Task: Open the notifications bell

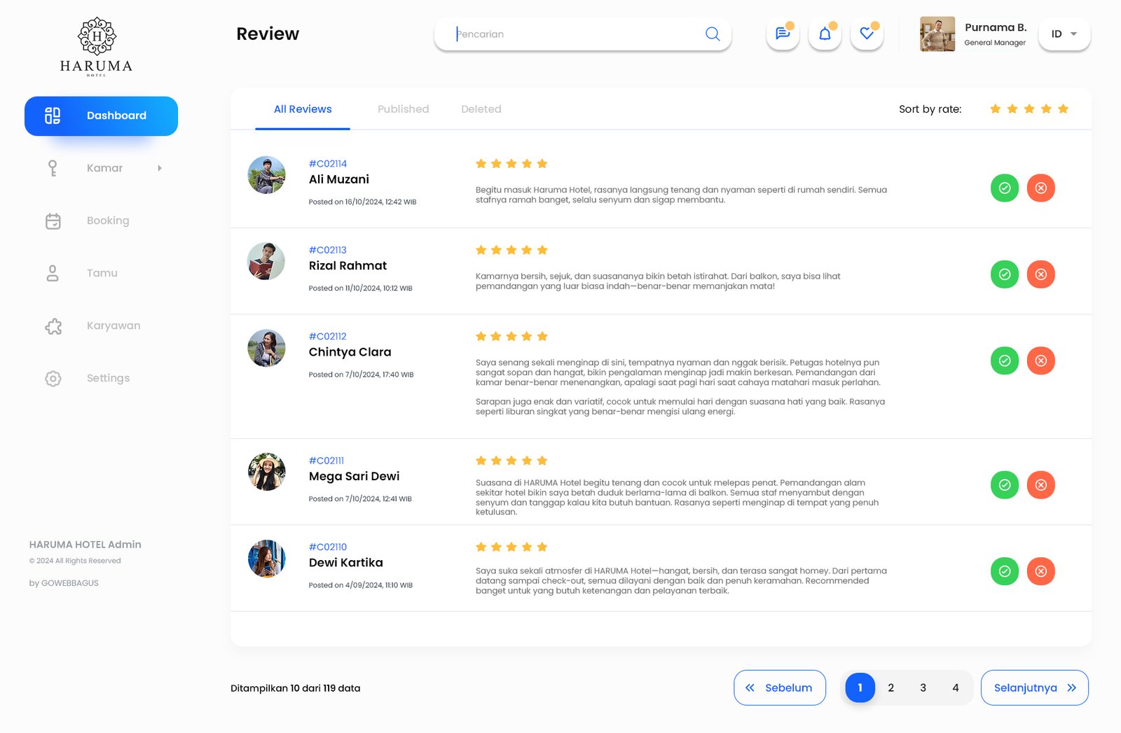Action: pyautogui.click(x=825, y=34)
